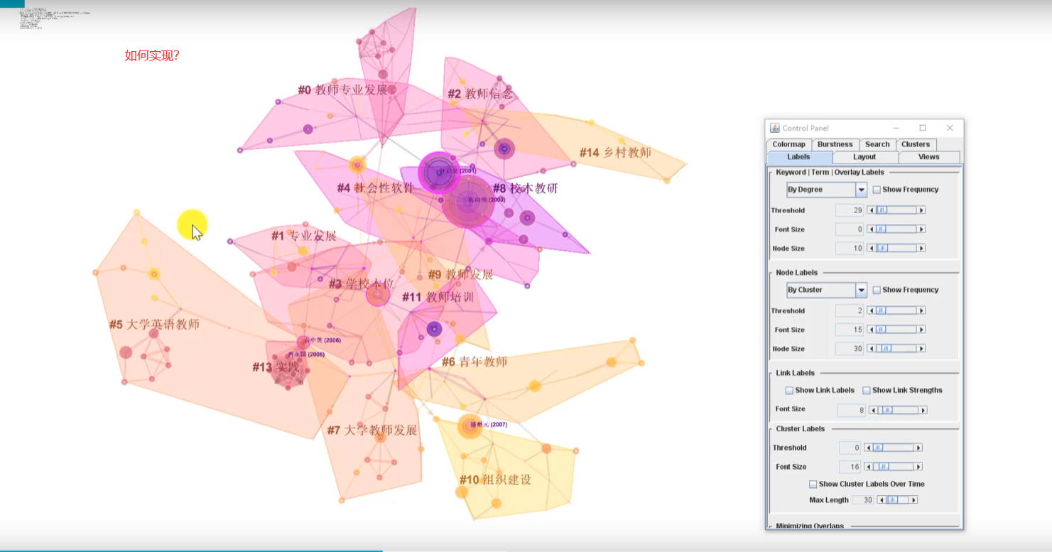The height and width of the screenshot is (552, 1052).
Task: Click cluster label #0 教师专业发展
Action: pyautogui.click(x=342, y=90)
